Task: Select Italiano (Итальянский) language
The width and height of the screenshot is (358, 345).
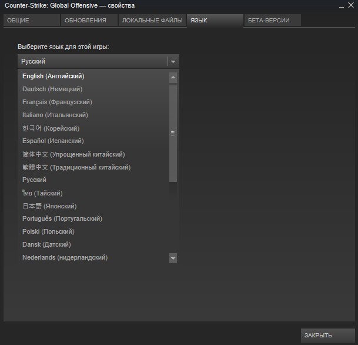Action: (x=93, y=115)
